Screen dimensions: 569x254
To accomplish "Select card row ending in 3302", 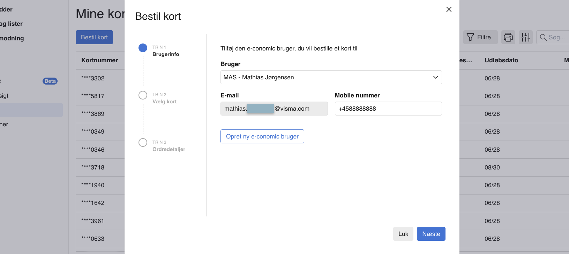I will pyautogui.click(x=93, y=78).
